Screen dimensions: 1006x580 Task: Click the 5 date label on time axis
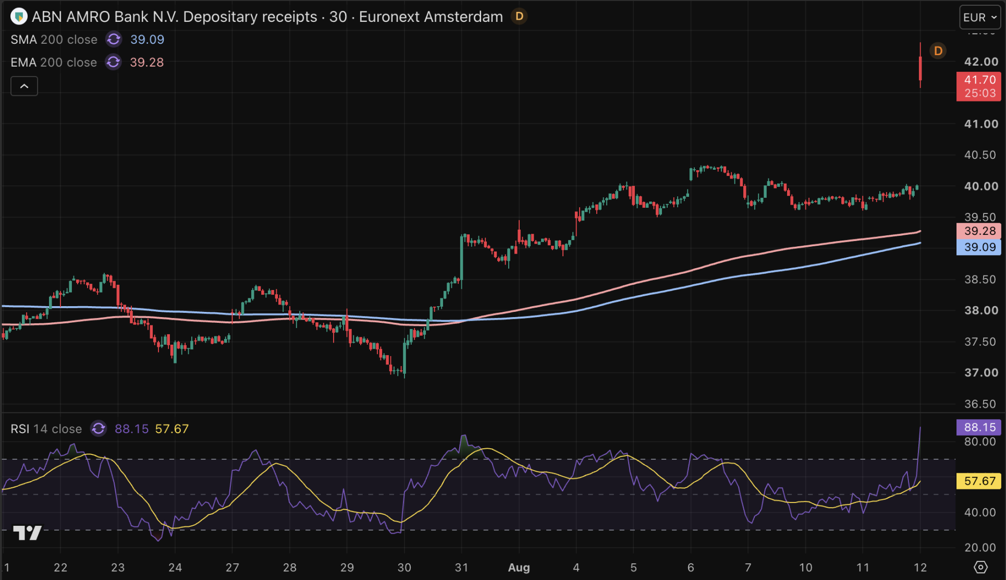click(633, 568)
